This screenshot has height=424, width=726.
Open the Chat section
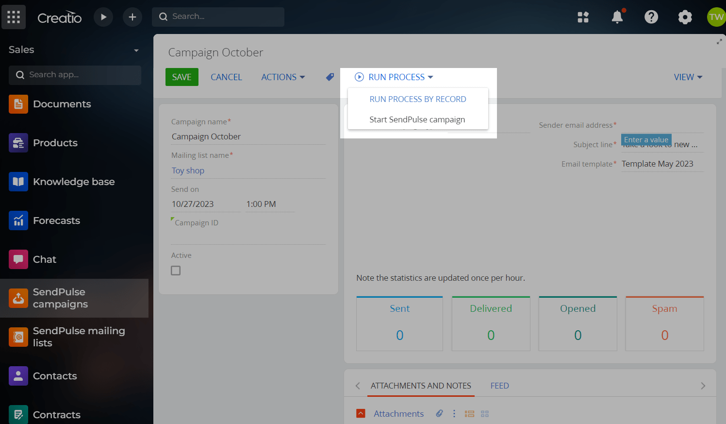(x=74, y=259)
